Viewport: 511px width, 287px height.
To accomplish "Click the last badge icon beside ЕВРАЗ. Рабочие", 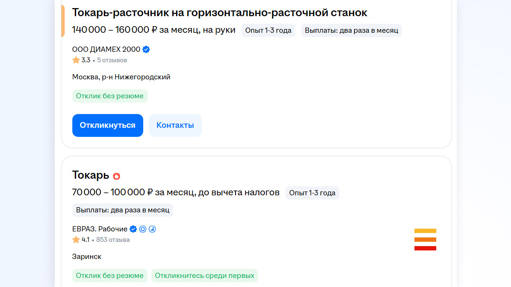I will tap(152, 229).
